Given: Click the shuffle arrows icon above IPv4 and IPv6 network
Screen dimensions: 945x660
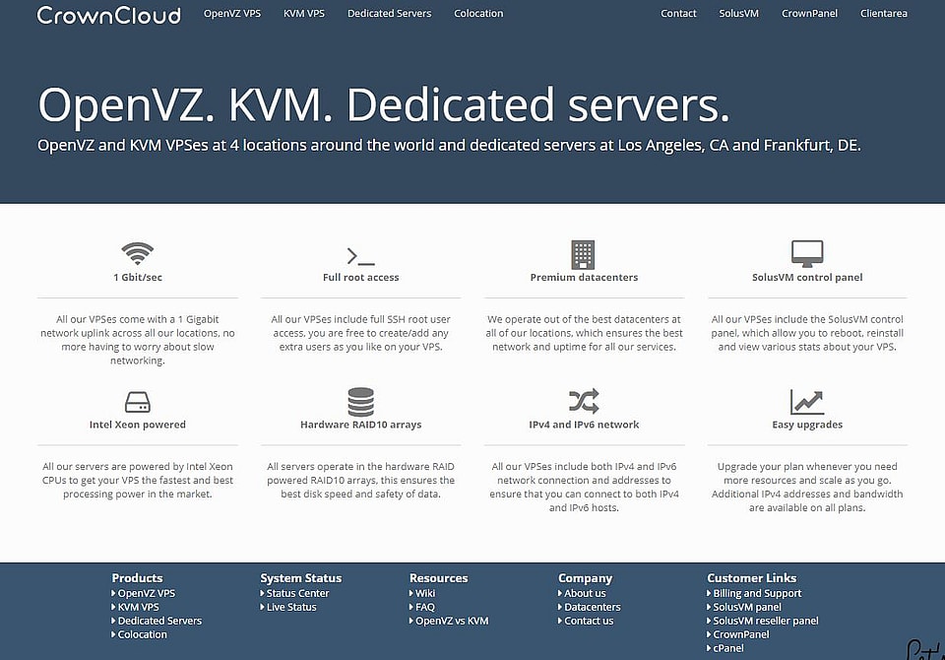Looking at the screenshot, I should tap(584, 401).
